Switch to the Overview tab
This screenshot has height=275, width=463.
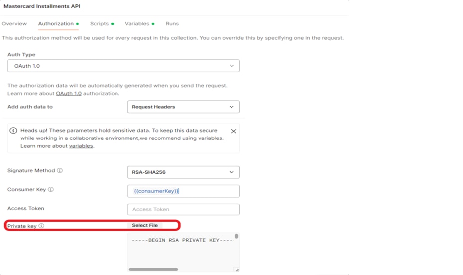14,24
